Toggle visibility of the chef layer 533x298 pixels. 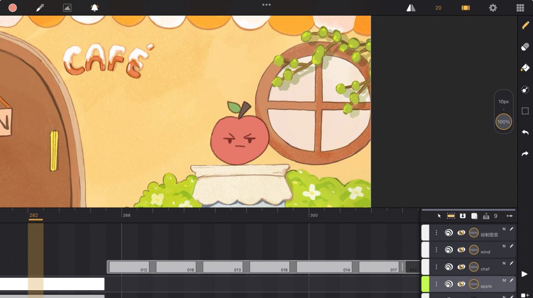click(461, 267)
